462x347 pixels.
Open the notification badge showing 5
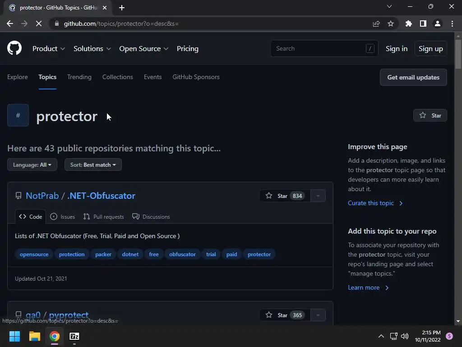pyautogui.click(x=449, y=336)
